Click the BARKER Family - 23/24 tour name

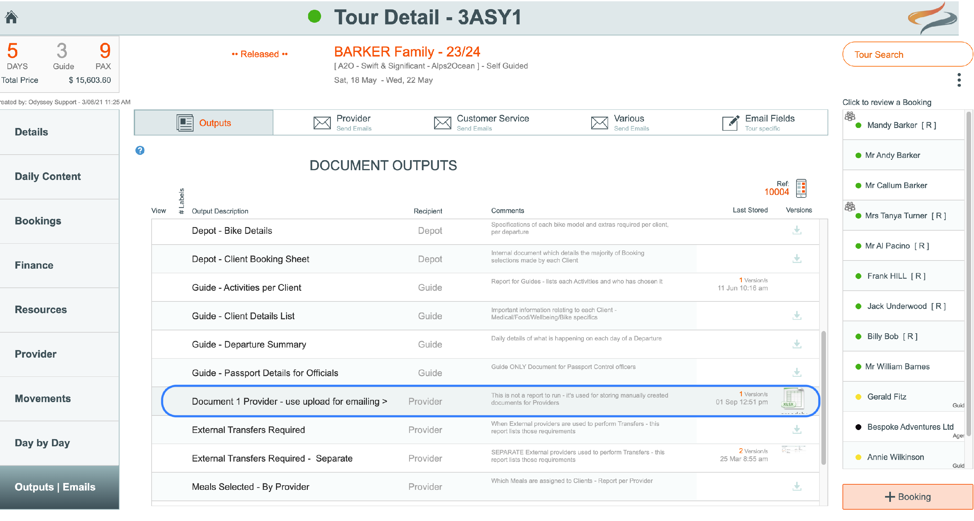pos(407,52)
